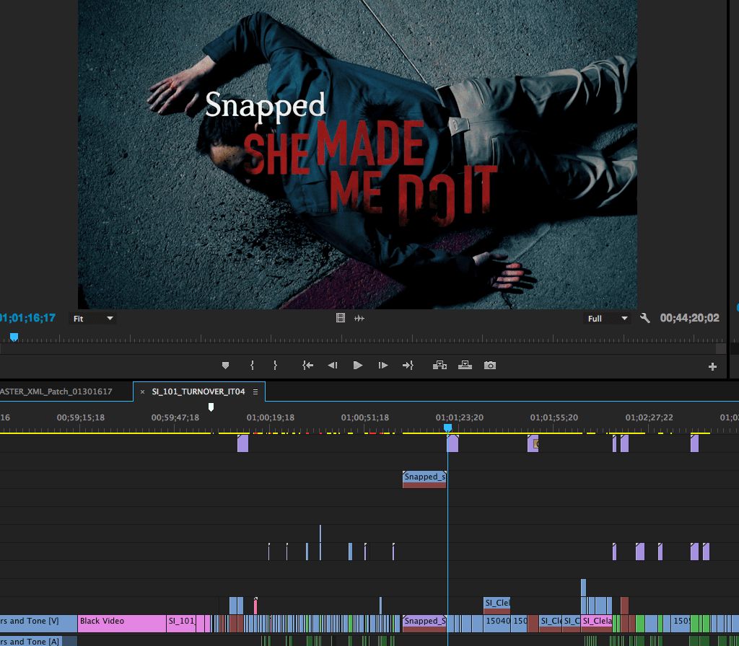The image size is (739, 646).
Task: Open the wrench settings menu
Action: 645,318
